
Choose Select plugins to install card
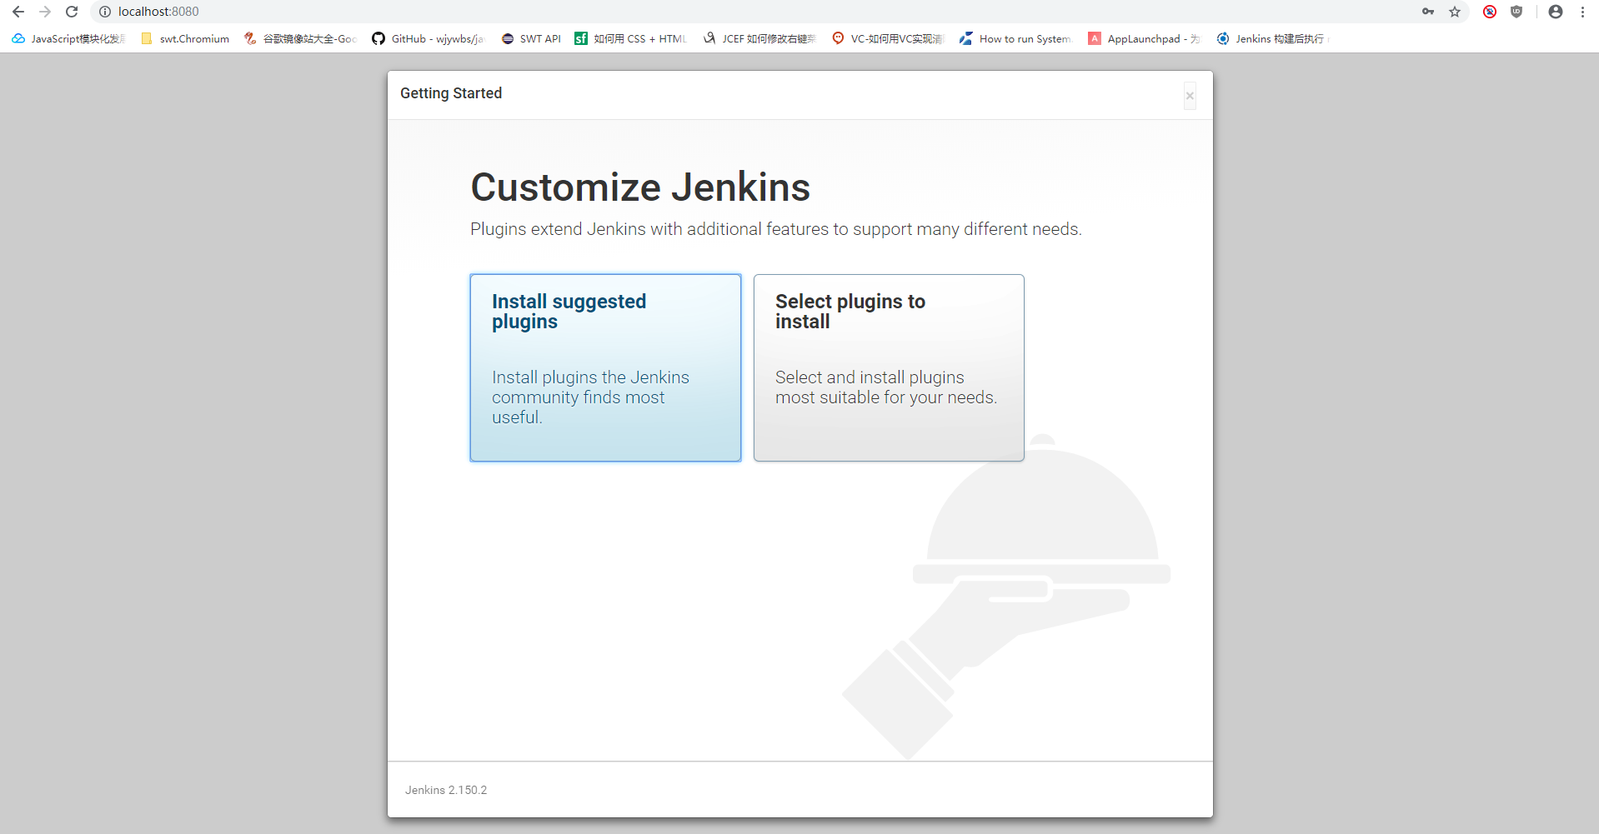(889, 367)
